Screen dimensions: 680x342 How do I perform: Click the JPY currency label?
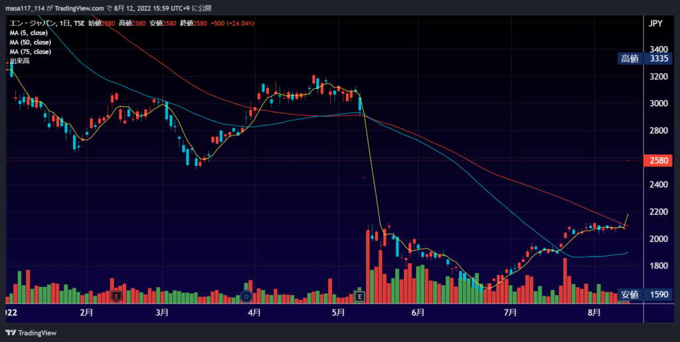655,23
